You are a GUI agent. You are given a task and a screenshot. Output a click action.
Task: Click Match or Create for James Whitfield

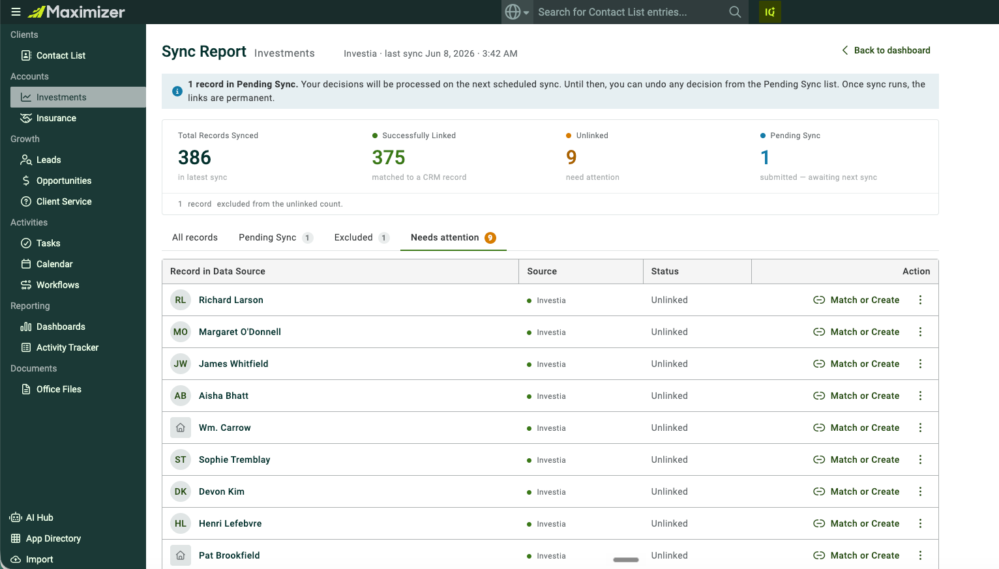pyautogui.click(x=856, y=364)
